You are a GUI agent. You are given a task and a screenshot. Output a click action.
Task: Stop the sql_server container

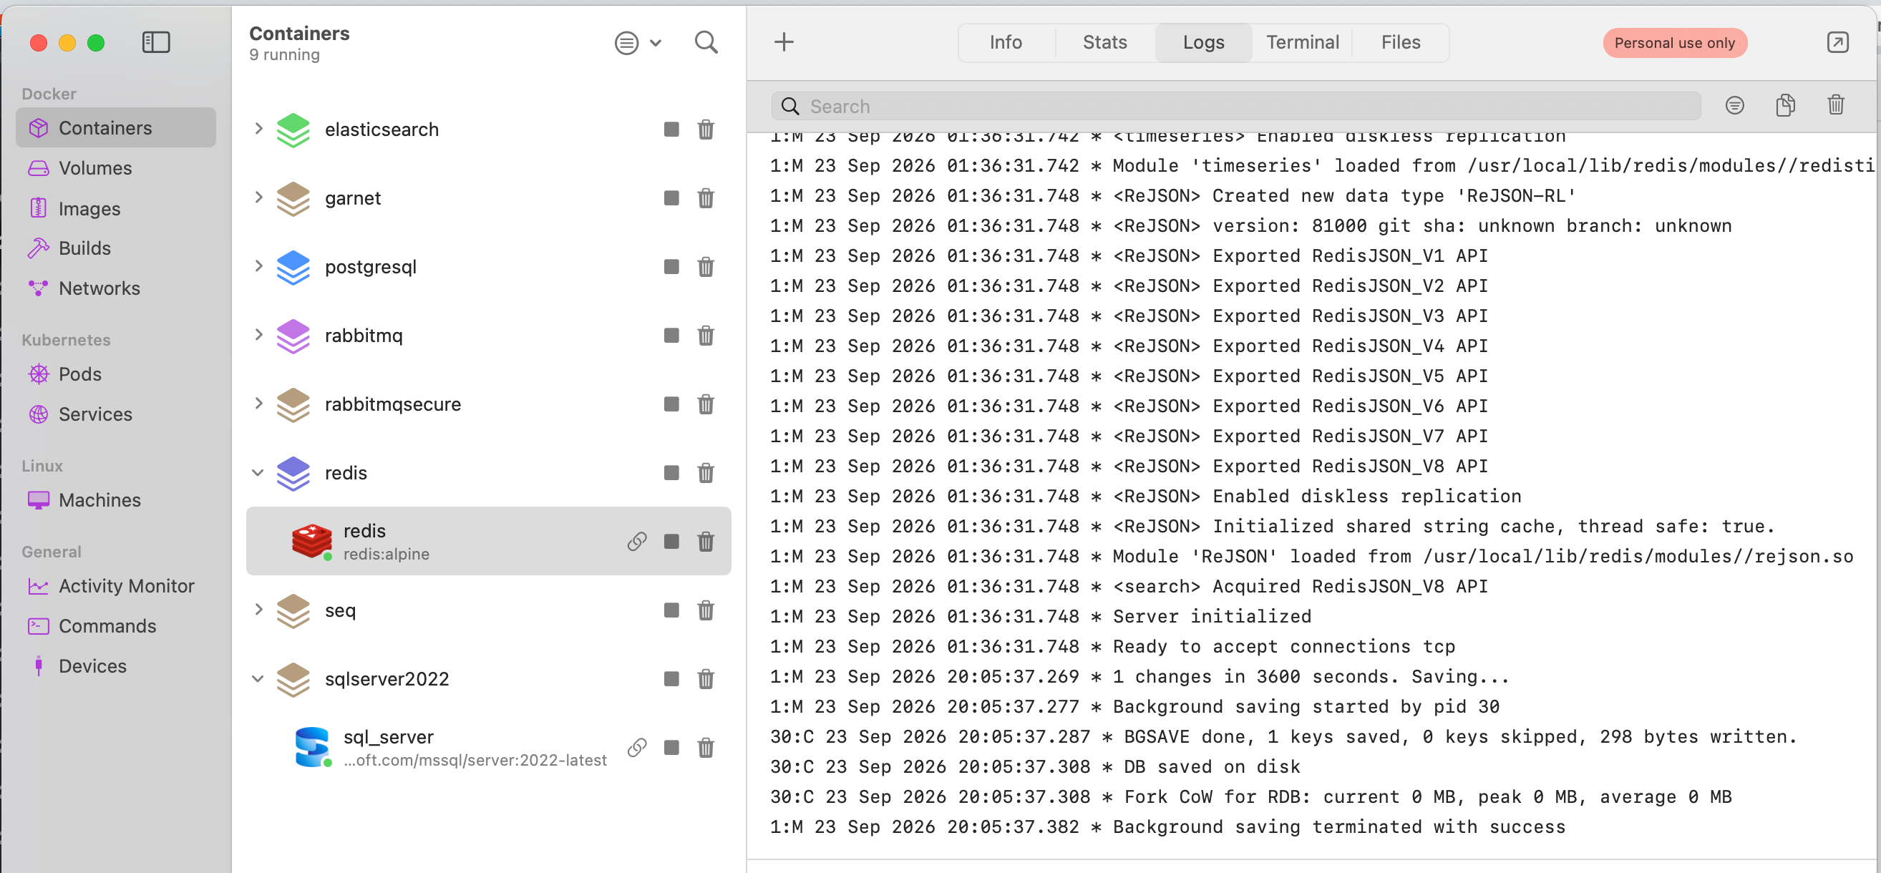(671, 747)
